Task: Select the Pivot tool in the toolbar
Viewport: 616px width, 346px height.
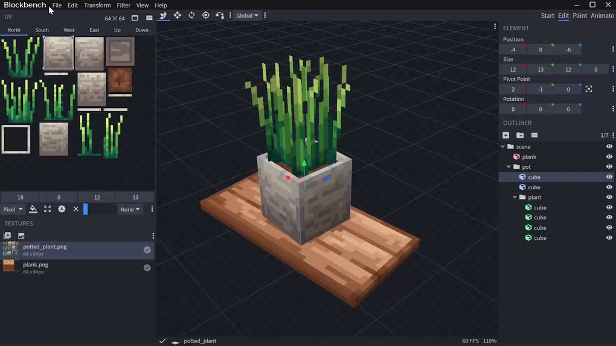Action: coord(206,15)
